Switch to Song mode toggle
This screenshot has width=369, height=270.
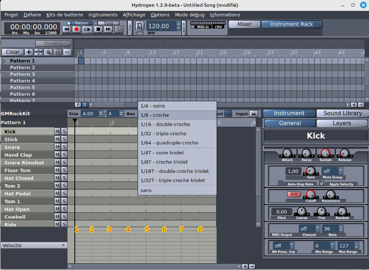(x=107, y=23)
